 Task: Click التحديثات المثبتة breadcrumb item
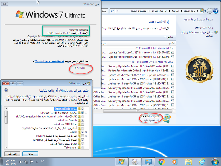[138, 11]
